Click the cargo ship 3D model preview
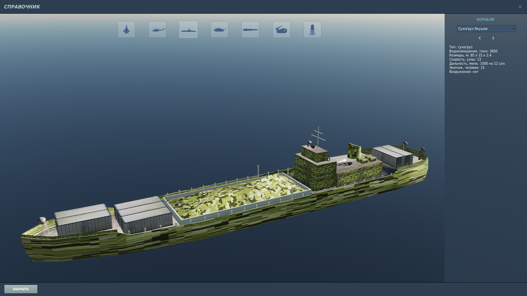The image size is (527, 296). [225, 195]
